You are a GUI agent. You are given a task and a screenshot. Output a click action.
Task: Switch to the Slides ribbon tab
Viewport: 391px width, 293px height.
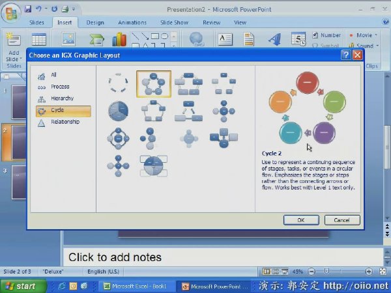tap(36, 23)
